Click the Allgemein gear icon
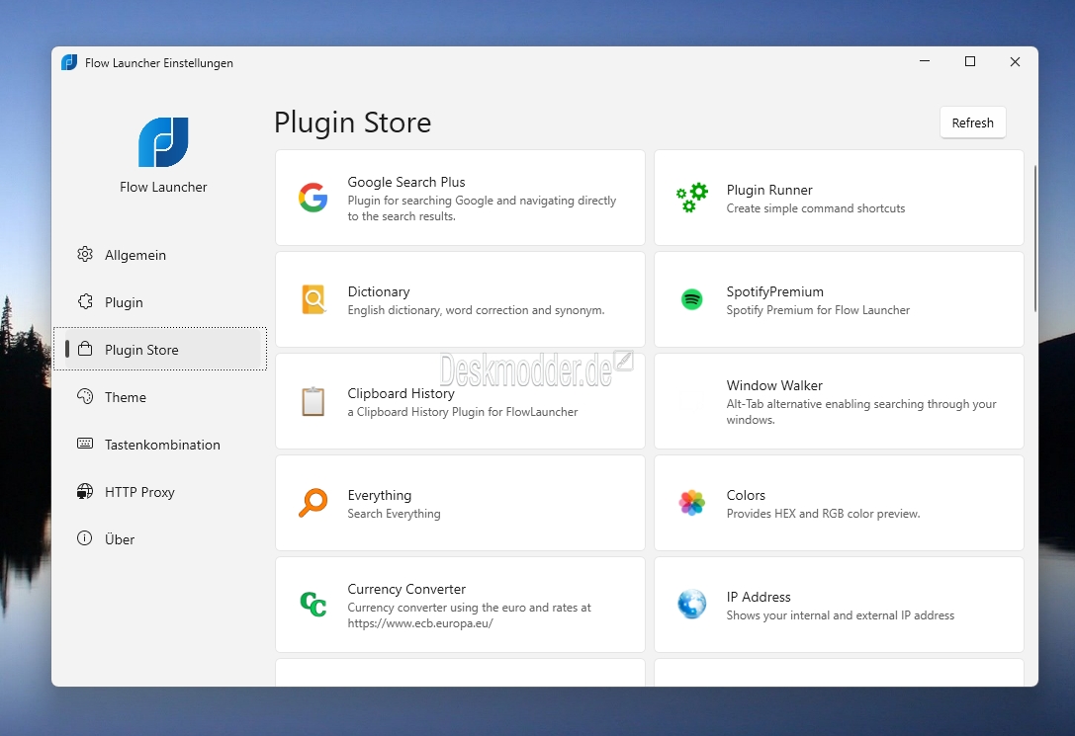The width and height of the screenshot is (1075, 736). [x=85, y=254]
